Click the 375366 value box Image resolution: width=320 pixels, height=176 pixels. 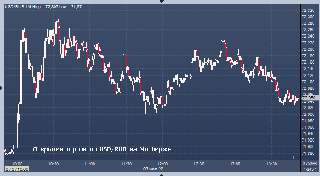pyautogui.click(x=310, y=164)
